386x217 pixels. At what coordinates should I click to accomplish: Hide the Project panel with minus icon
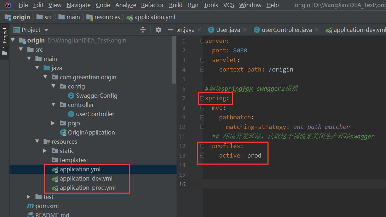point(170,30)
